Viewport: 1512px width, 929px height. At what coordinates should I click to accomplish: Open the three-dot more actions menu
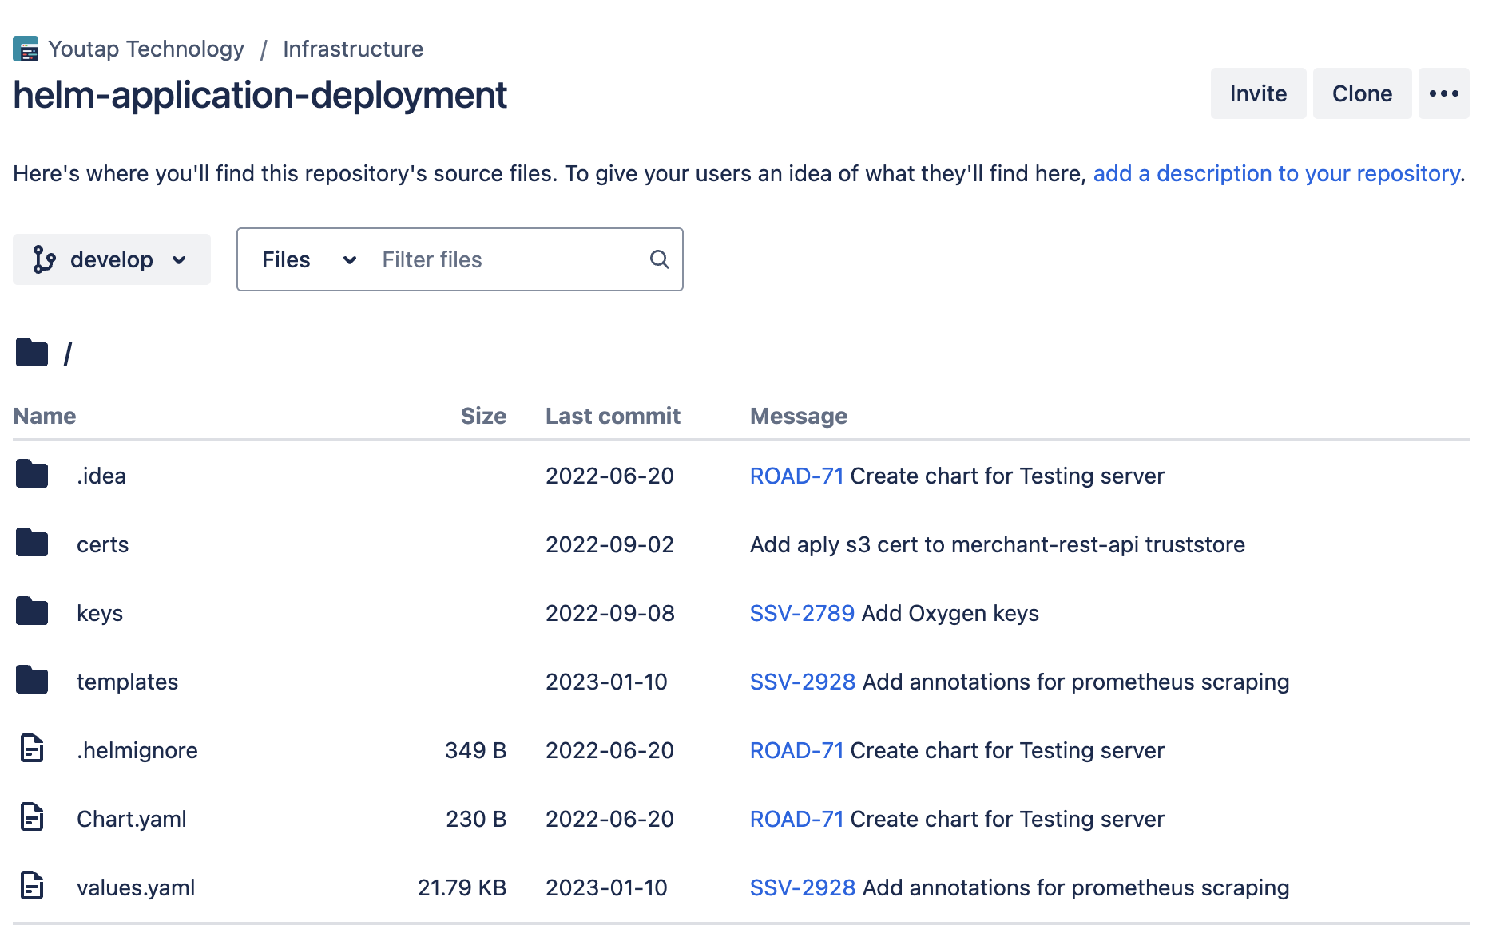(1443, 94)
